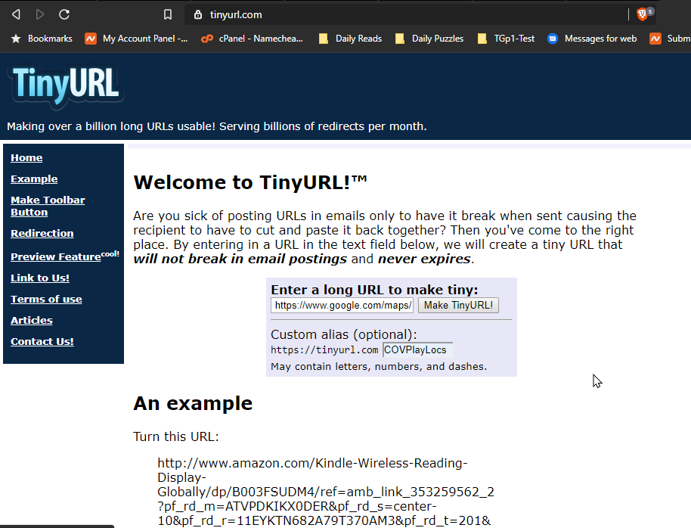Click the amazon.com Kindle example URL text

point(326,492)
